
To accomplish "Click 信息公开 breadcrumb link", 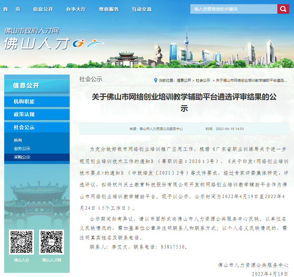I will (184, 81).
